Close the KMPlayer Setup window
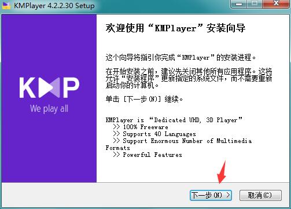The height and width of the screenshot is (209, 291). click(x=276, y=4)
